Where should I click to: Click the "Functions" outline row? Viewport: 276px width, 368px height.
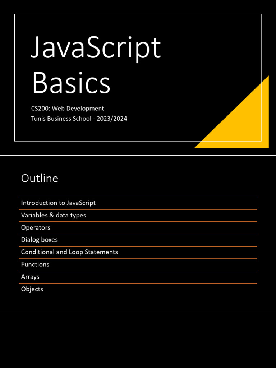(x=138, y=265)
